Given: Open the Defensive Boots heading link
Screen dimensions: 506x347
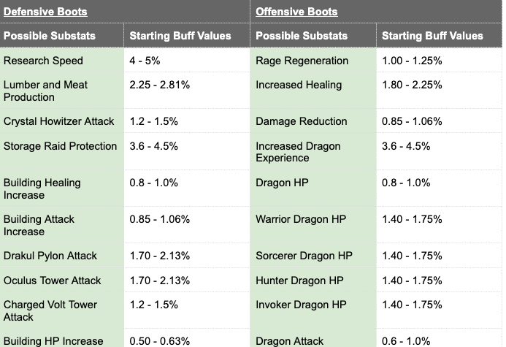Looking at the screenshot, I should click(x=45, y=12).
